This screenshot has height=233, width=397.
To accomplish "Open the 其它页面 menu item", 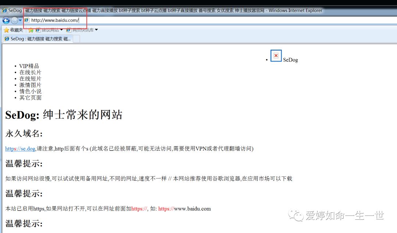I will click(x=30, y=98).
